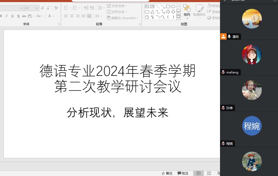Insert a horizontal text box shape
The image size is (278, 176).
[x=147, y=7]
